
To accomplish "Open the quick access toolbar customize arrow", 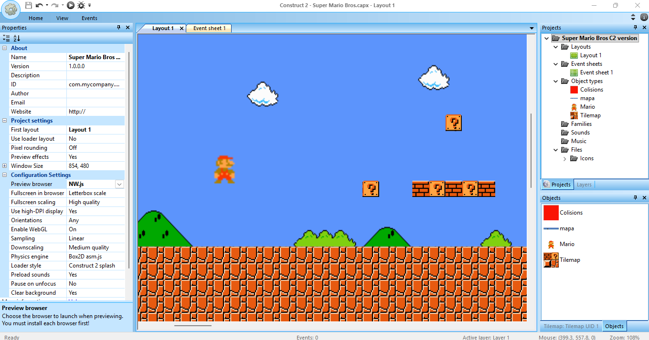I will 90,5.
